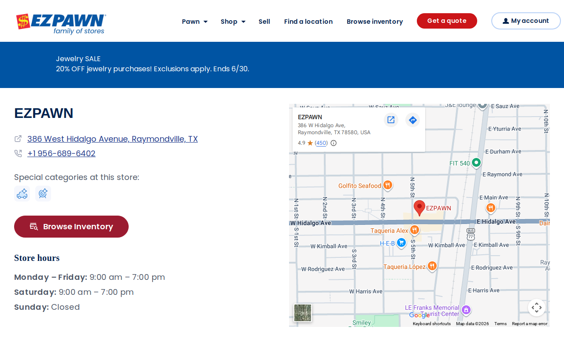Go to Find a location

(308, 22)
